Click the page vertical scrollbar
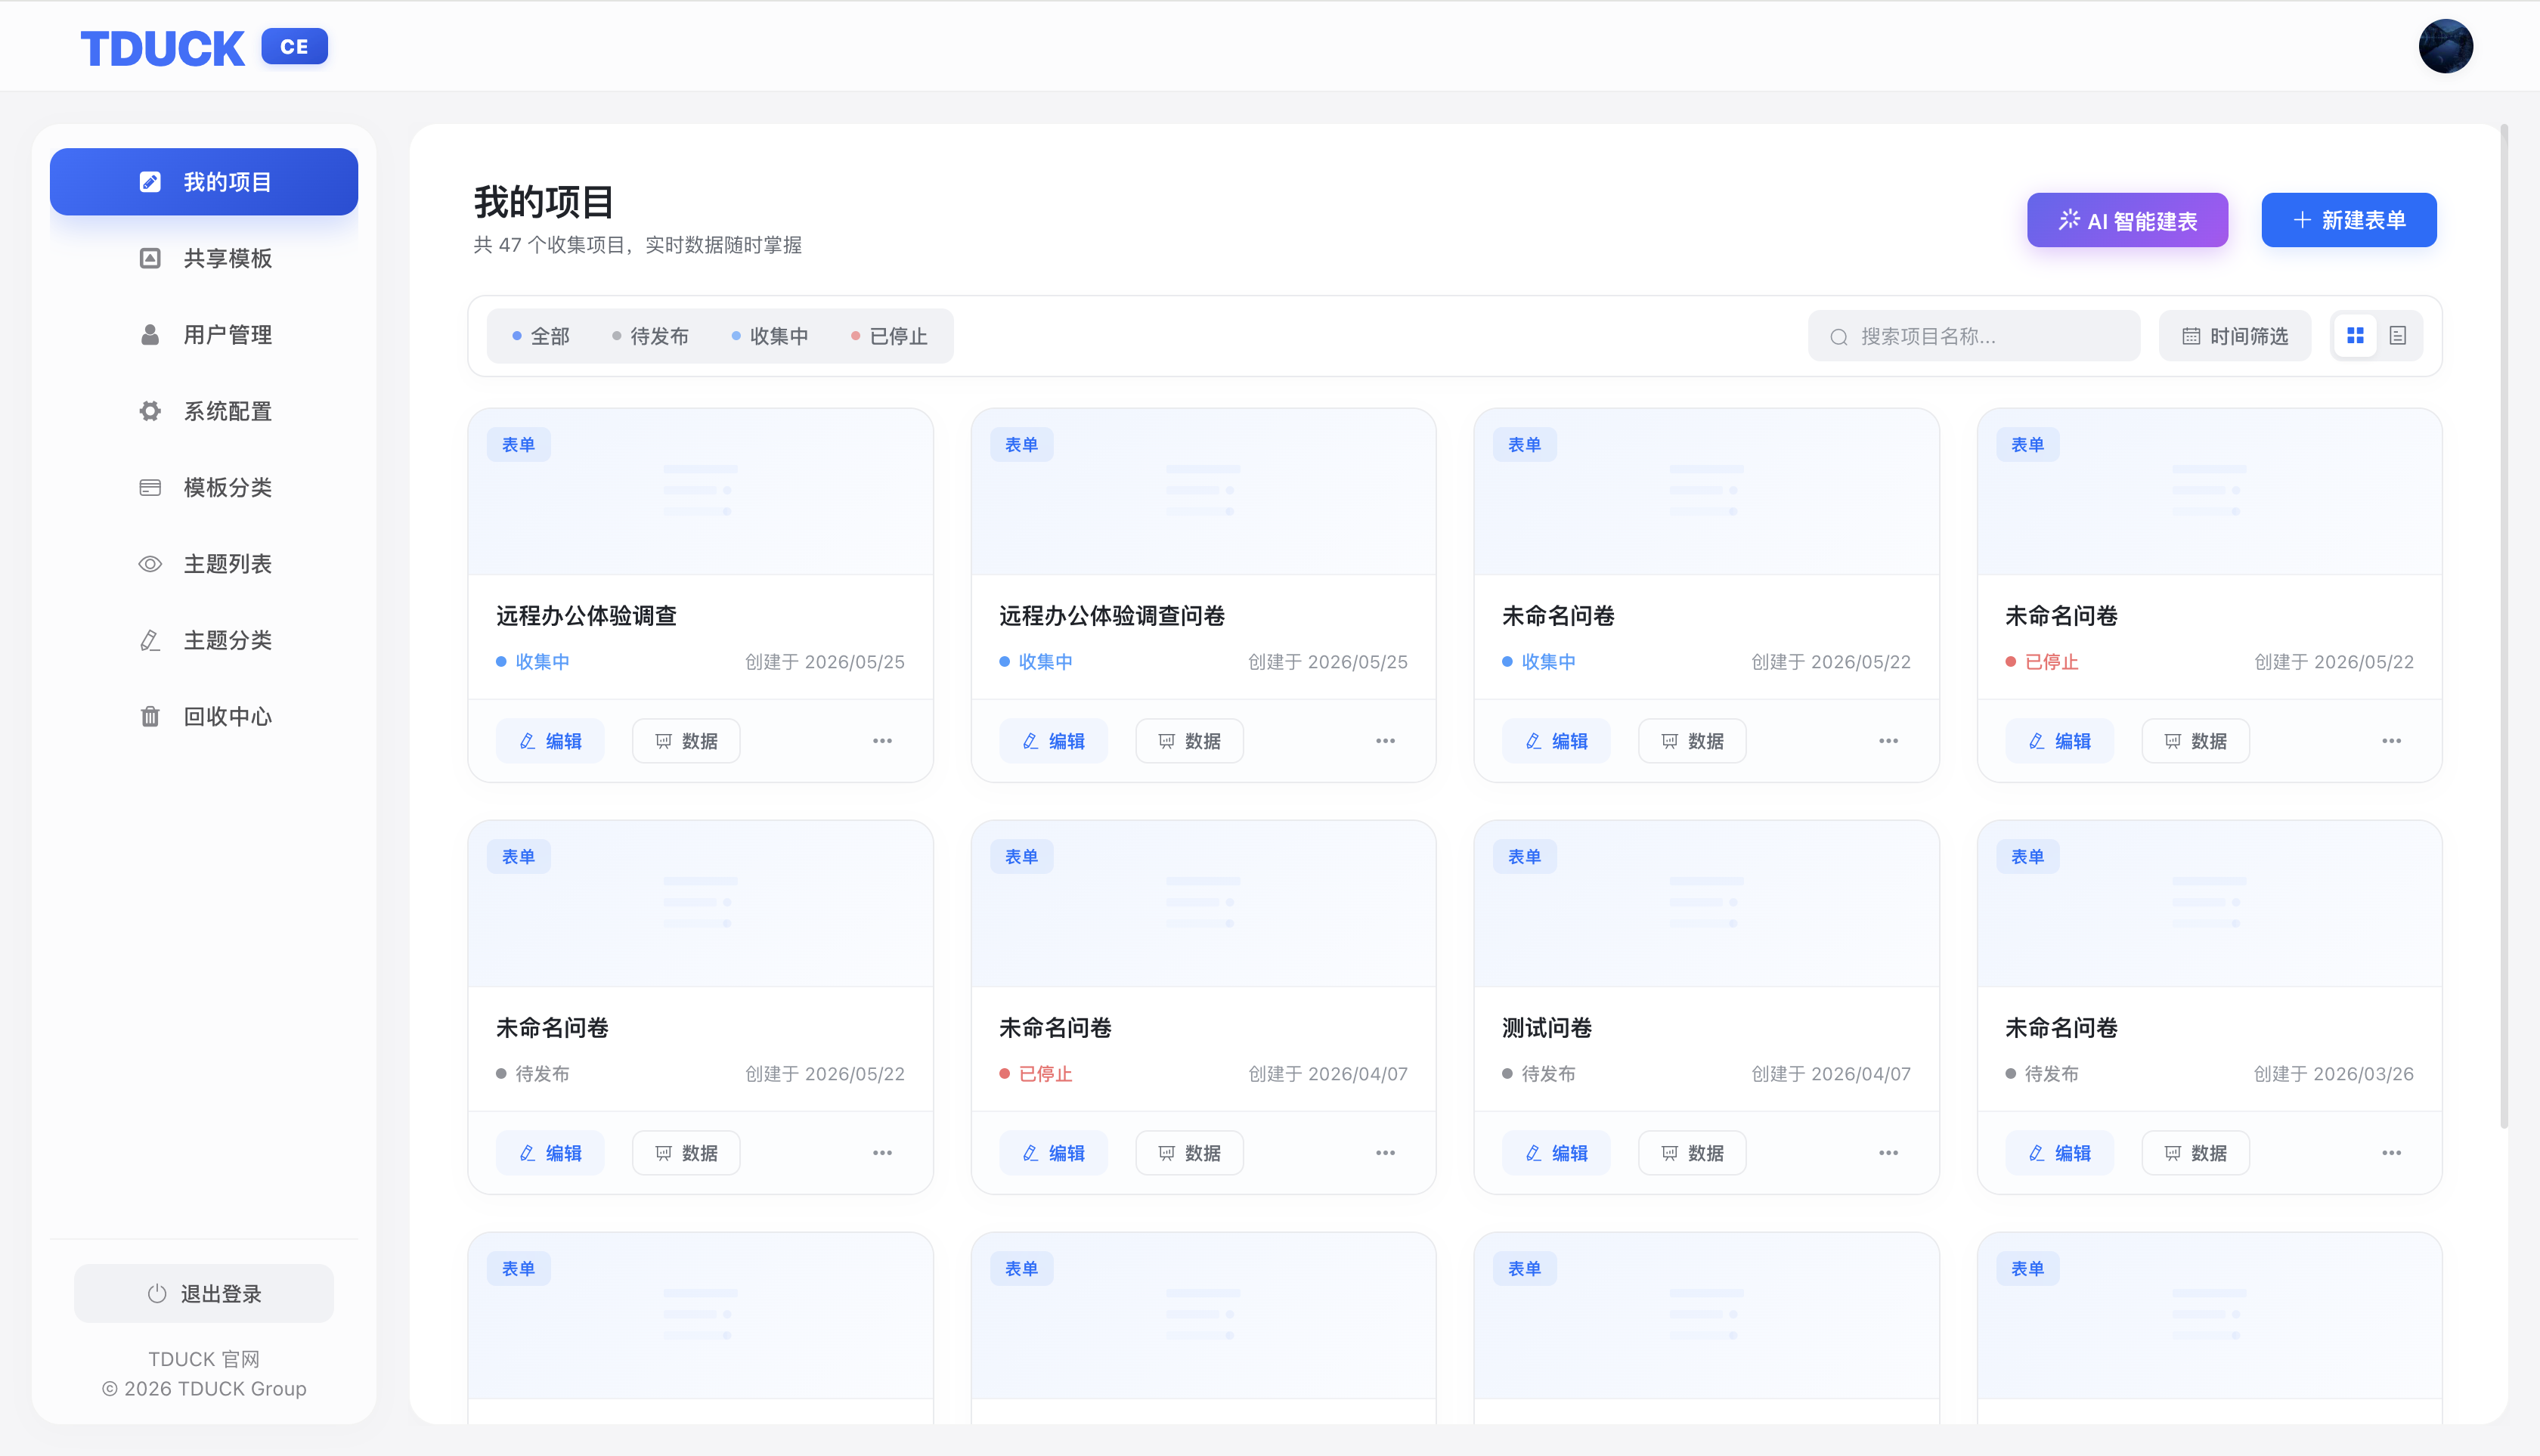 click(x=2504, y=625)
